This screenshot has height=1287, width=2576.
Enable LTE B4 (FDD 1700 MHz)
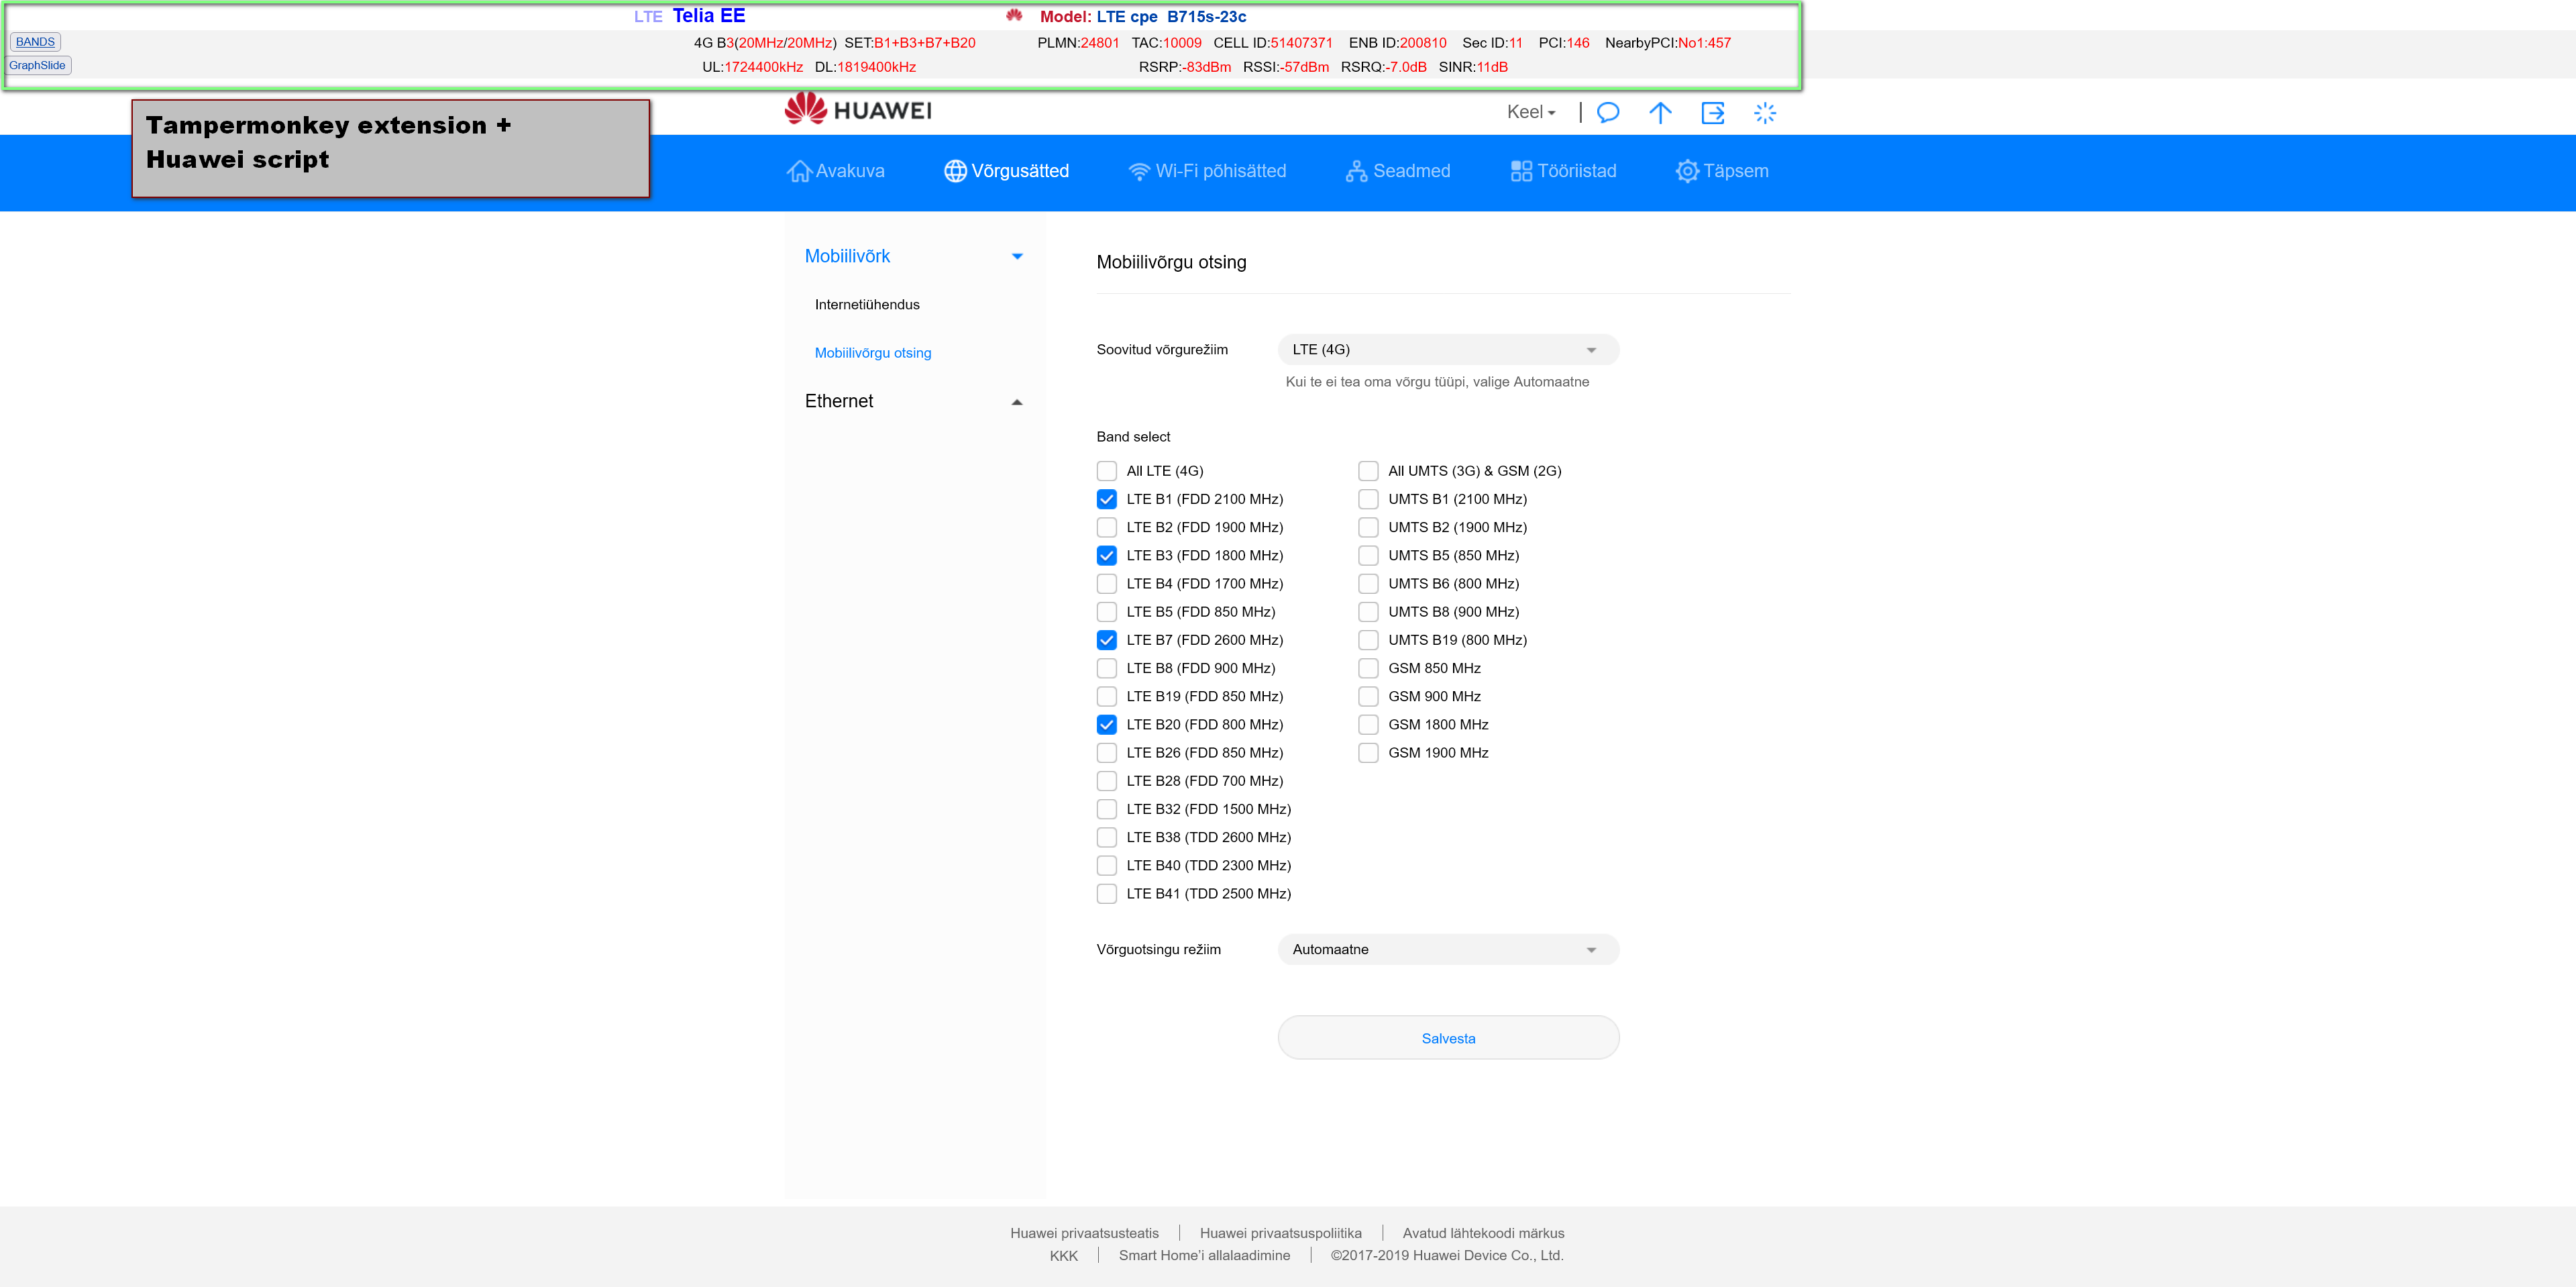(1107, 584)
